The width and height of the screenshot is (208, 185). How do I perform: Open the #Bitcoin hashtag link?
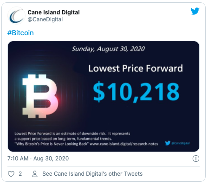tap(20, 33)
